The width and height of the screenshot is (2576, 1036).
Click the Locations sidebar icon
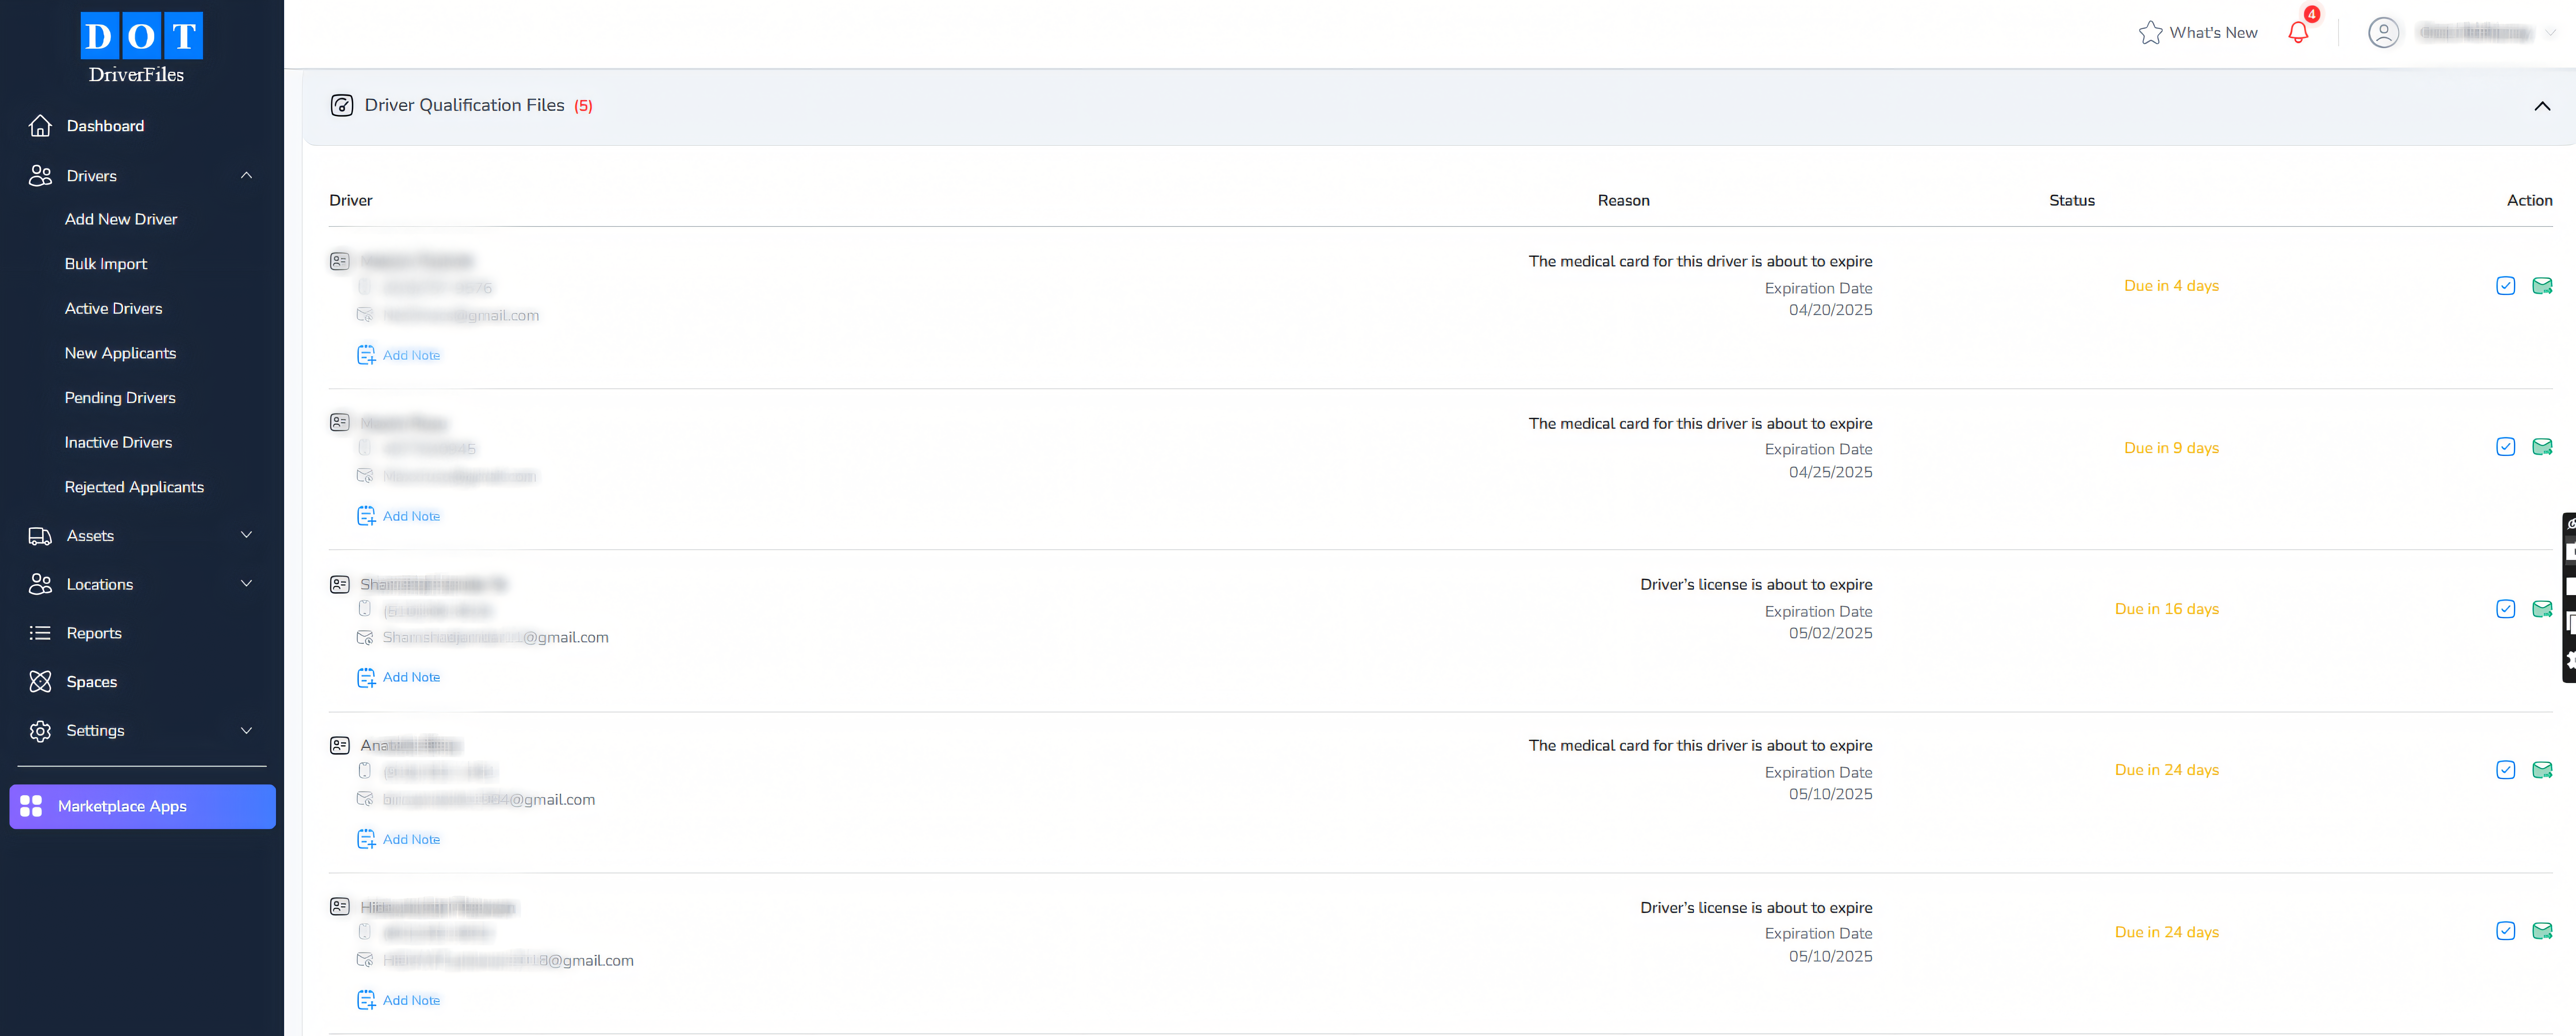40,584
